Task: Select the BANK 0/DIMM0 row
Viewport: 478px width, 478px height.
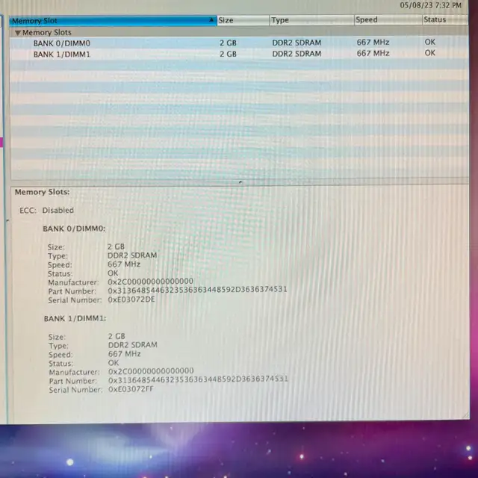Action: click(x=239, y=43)
